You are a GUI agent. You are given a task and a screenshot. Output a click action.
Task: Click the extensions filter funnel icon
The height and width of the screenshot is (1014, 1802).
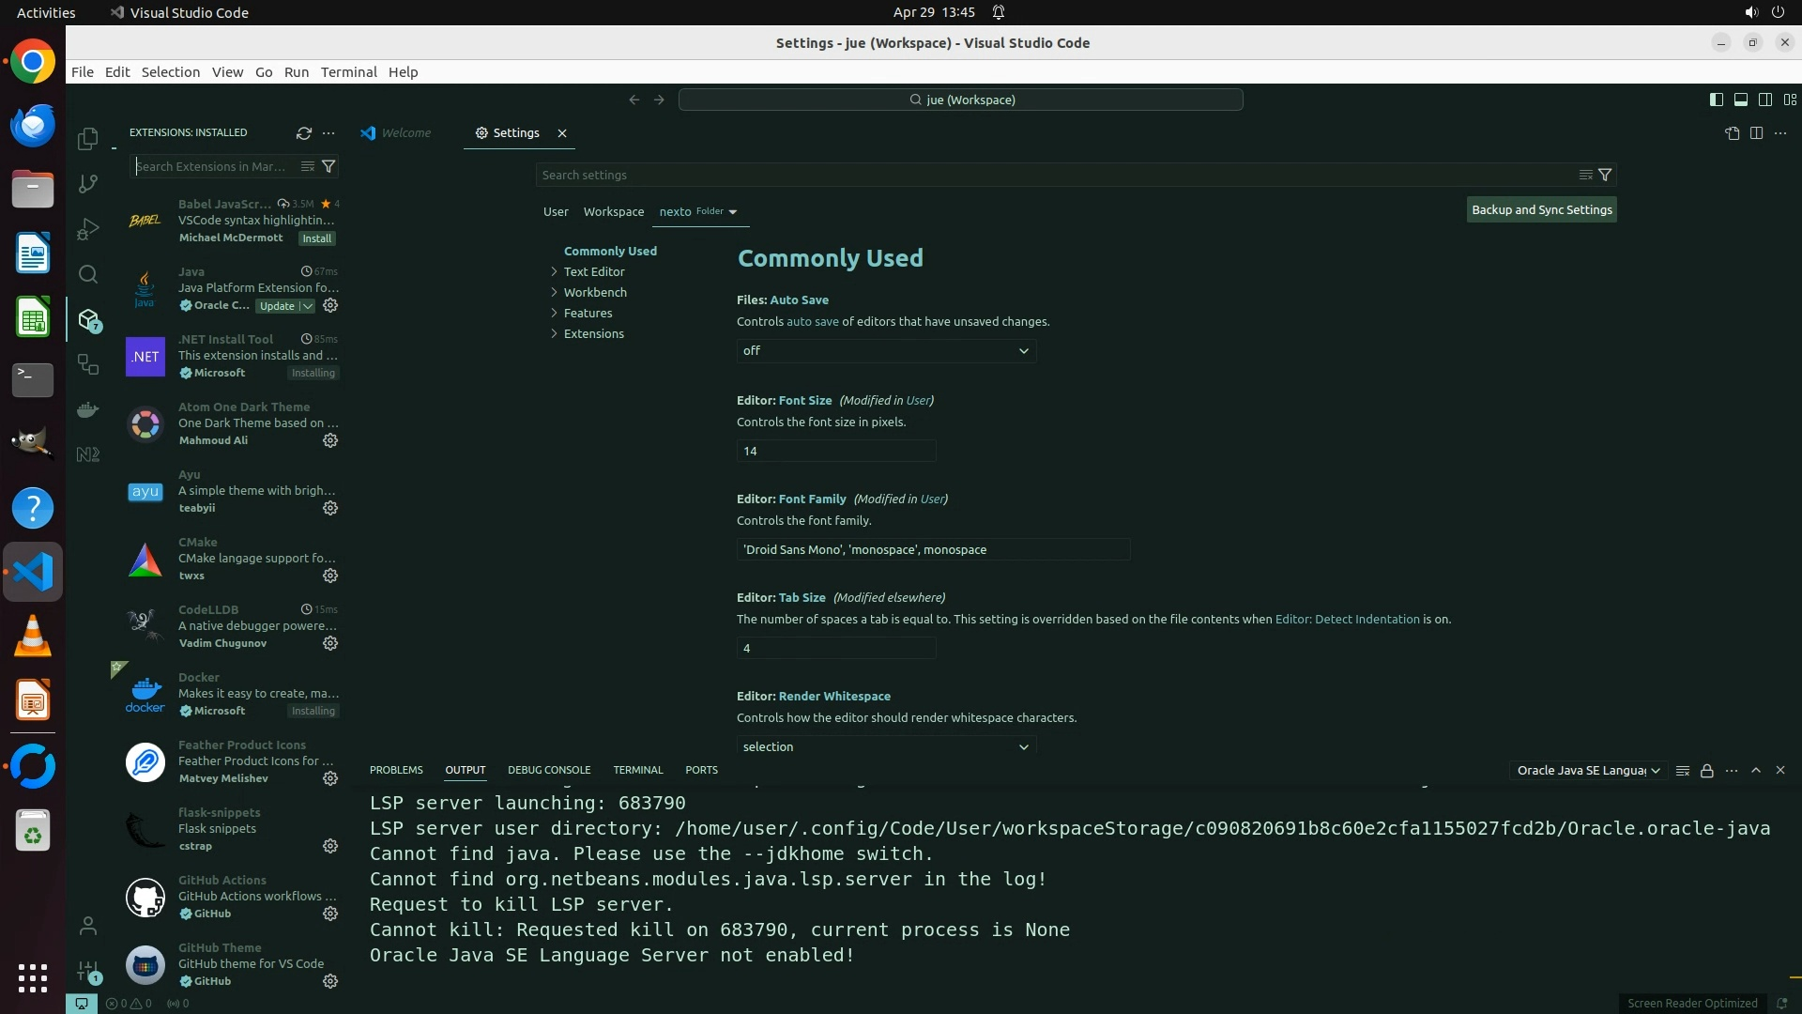click(x=328, y=166)
